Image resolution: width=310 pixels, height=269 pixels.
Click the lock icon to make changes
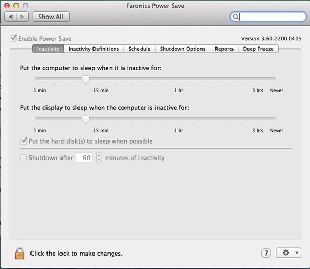(20, 253)
